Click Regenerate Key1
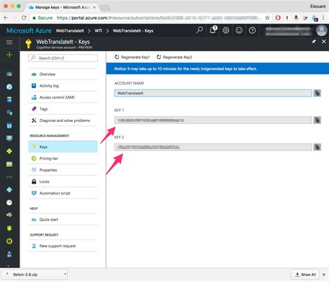 [133, 57]
